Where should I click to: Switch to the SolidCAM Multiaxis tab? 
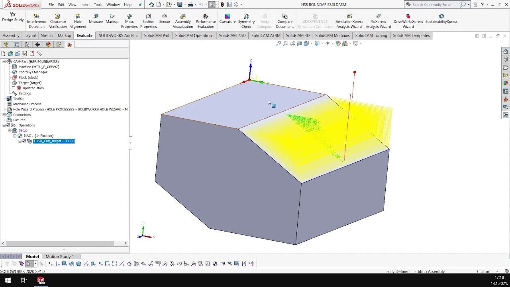[332, 35]
